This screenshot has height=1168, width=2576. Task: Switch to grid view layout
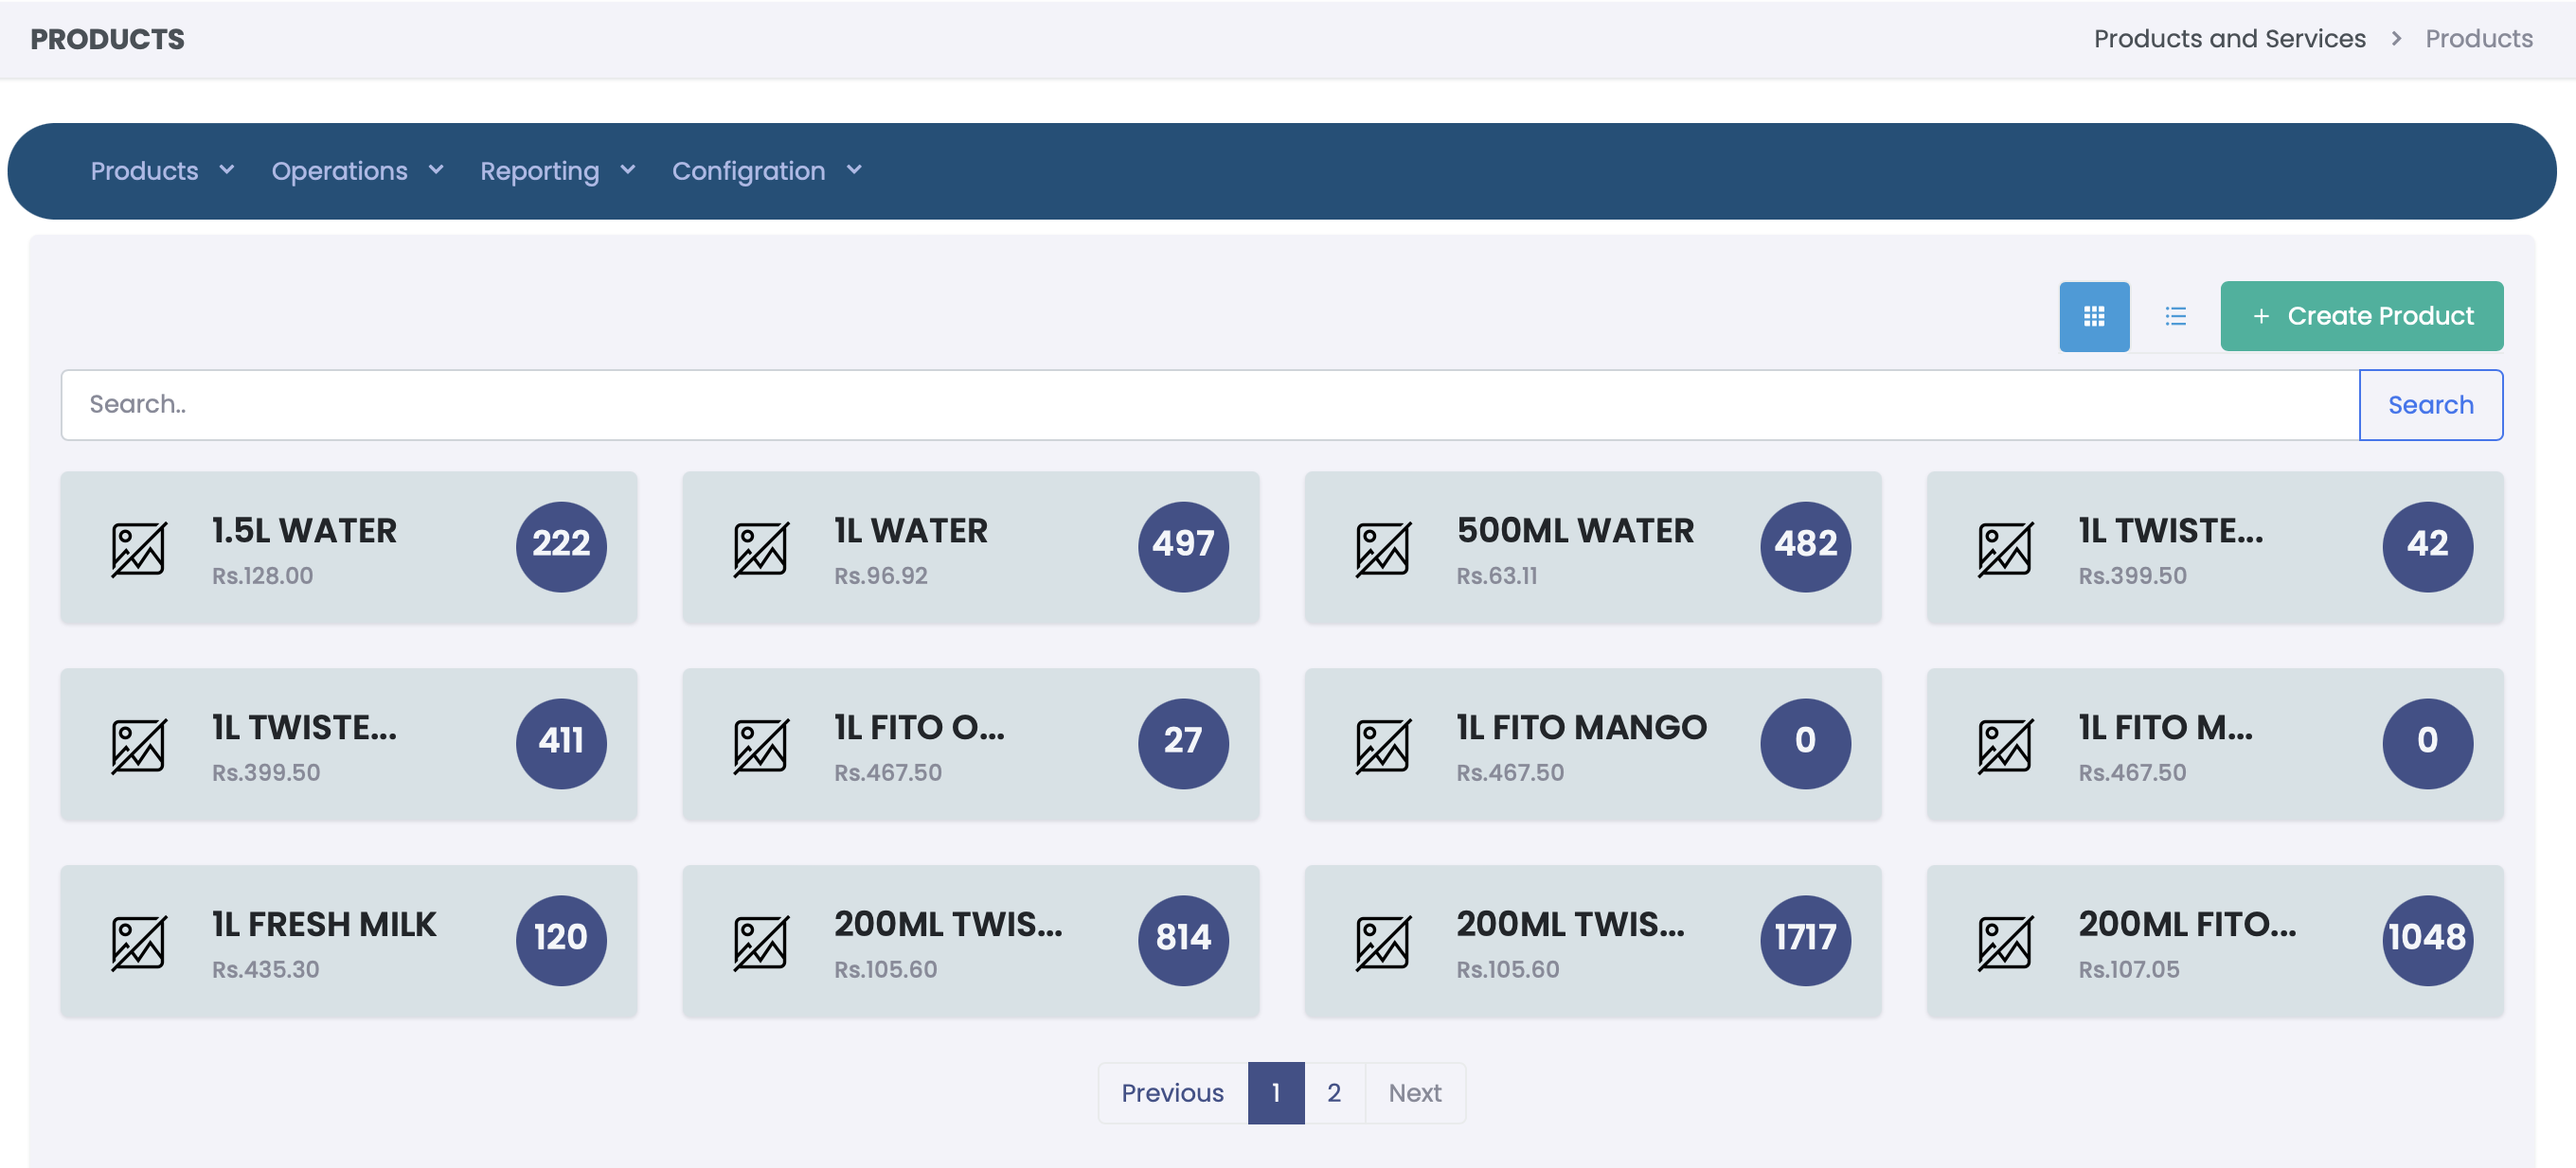[x=2093, y=317]
